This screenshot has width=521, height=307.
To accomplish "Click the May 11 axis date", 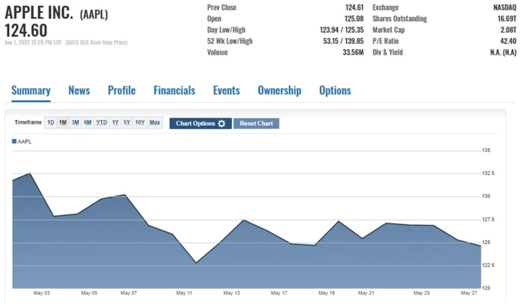I will coord(184,293).
